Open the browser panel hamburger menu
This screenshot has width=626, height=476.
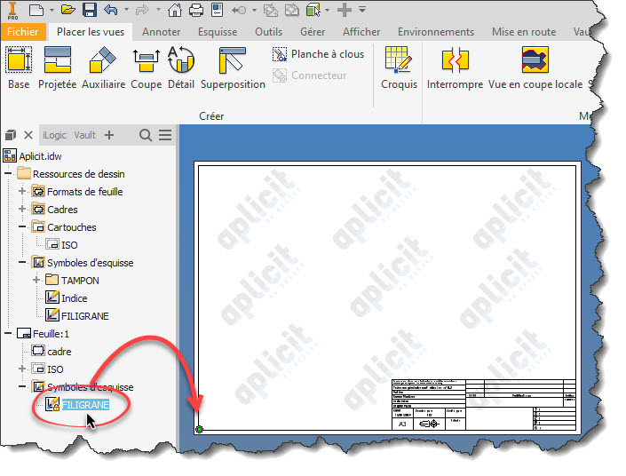click(165, 135)
